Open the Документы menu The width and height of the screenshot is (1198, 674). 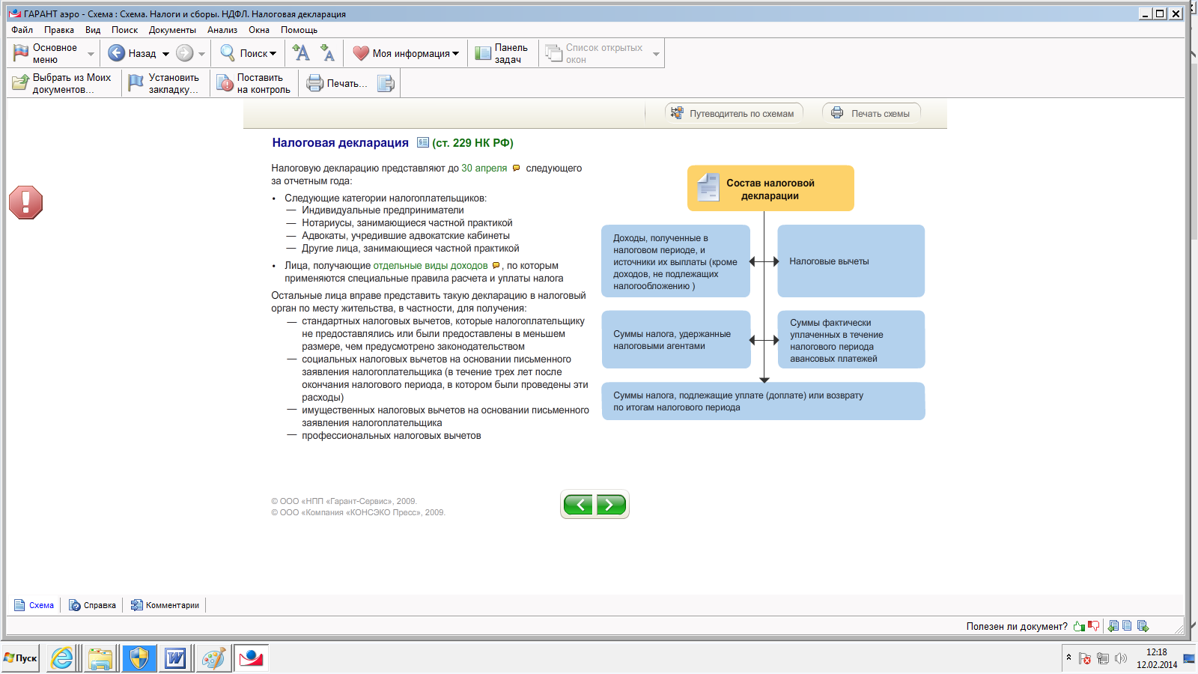172,30
